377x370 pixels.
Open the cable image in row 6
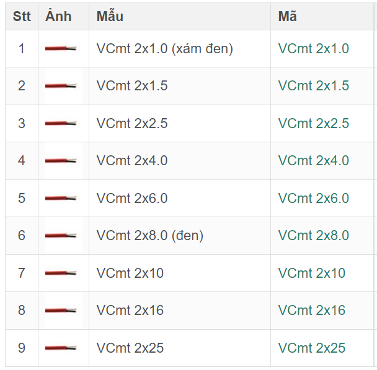click(61, 236)
